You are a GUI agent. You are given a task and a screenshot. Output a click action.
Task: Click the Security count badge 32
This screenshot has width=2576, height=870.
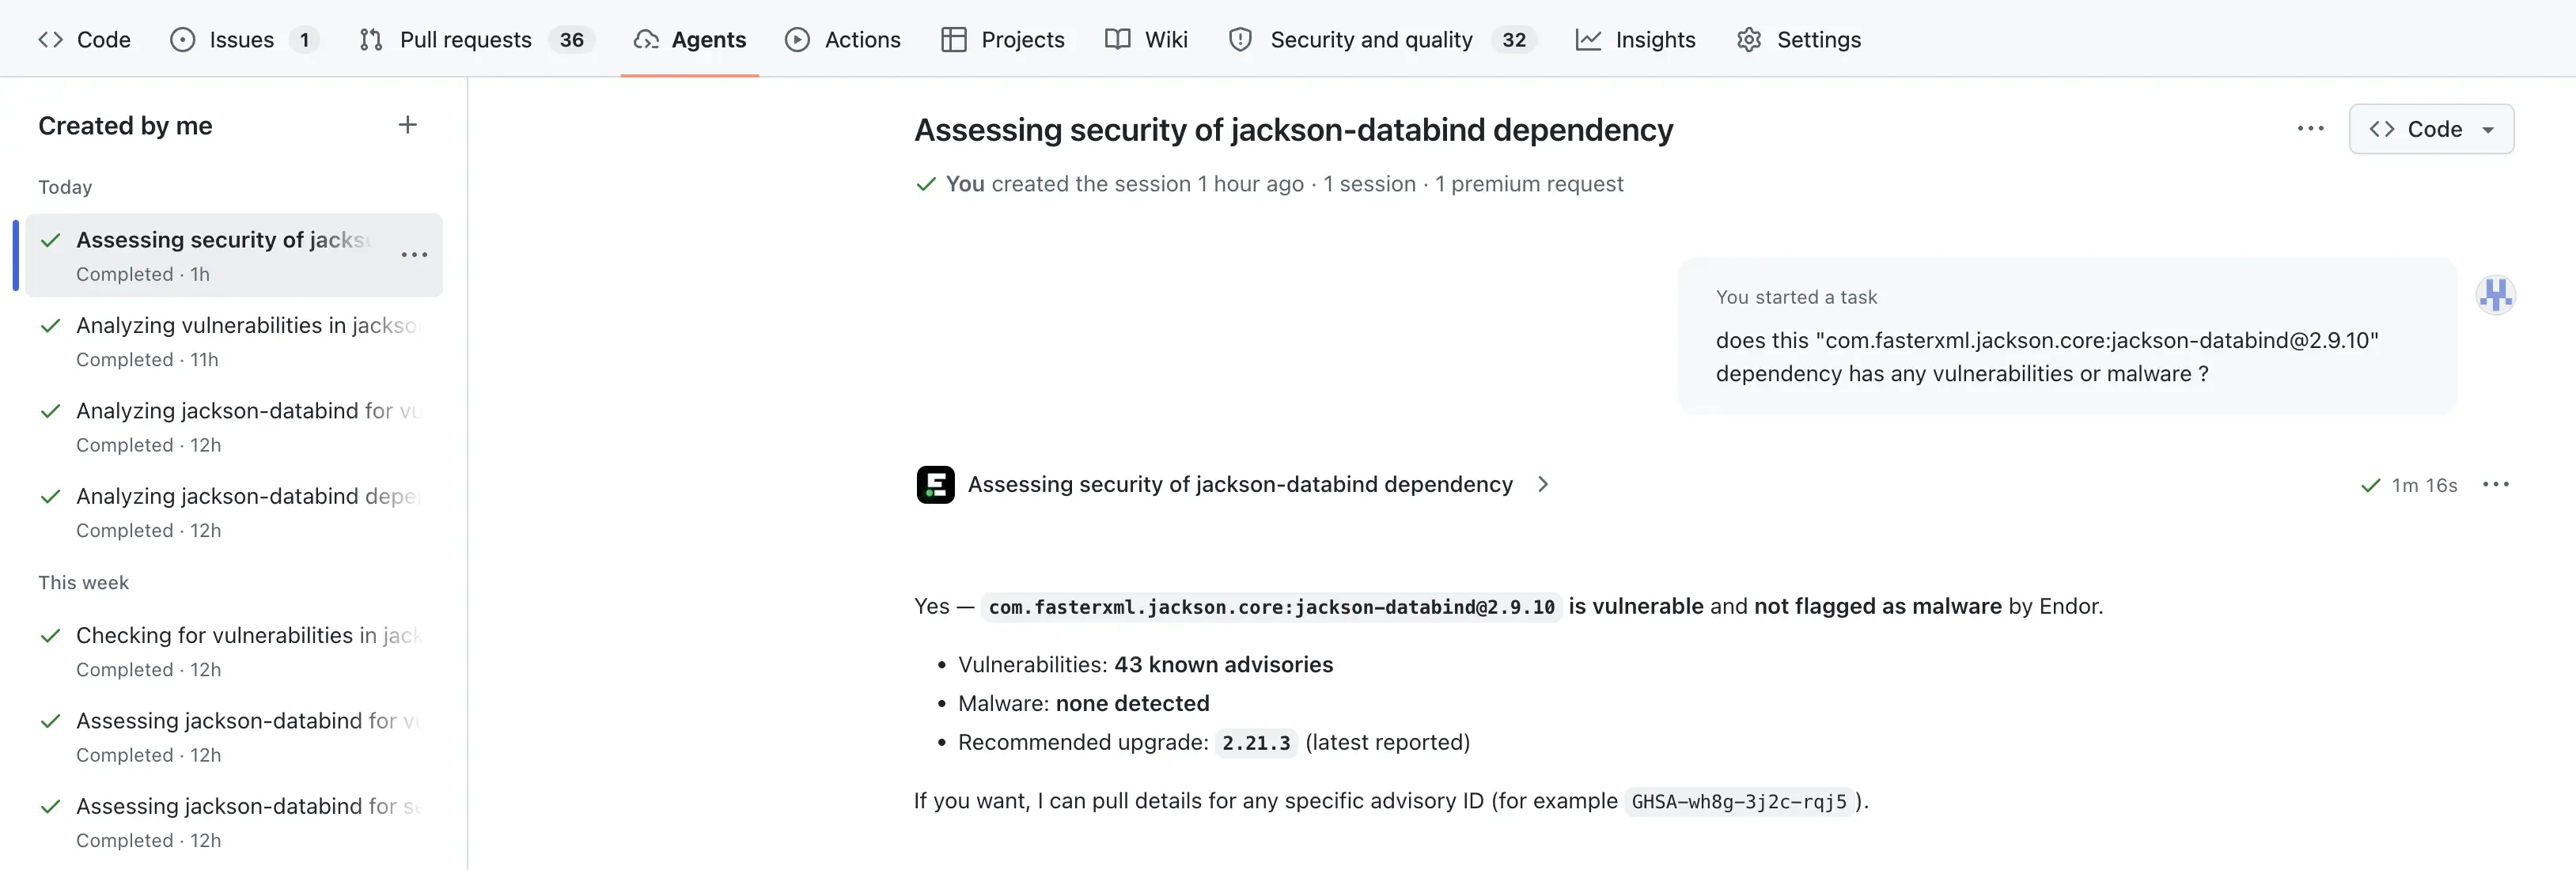(1514, 39)
